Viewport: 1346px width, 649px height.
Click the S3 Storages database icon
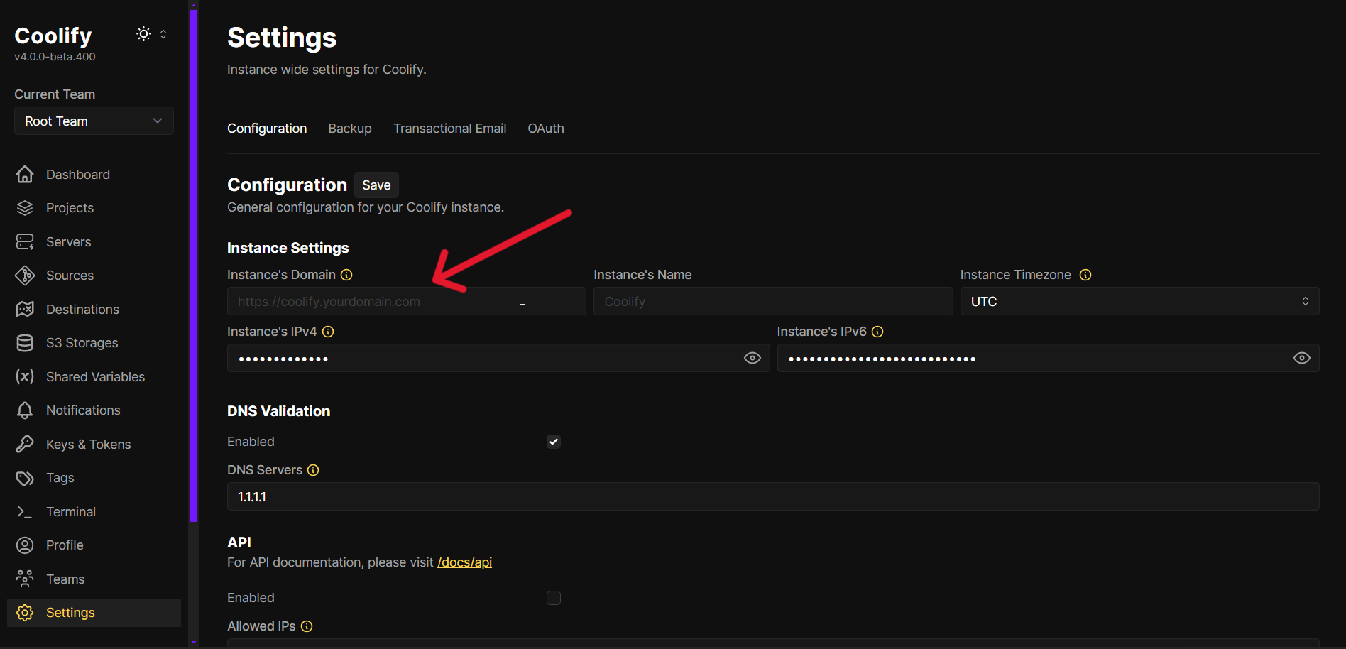pos(25,343)
